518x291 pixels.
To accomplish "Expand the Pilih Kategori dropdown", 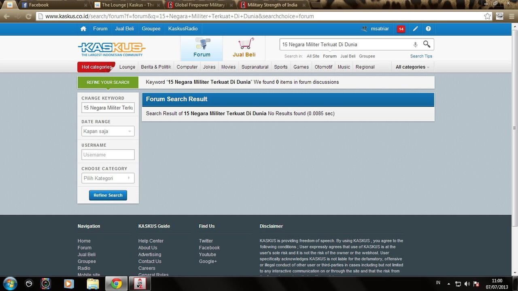I will 108,178.
